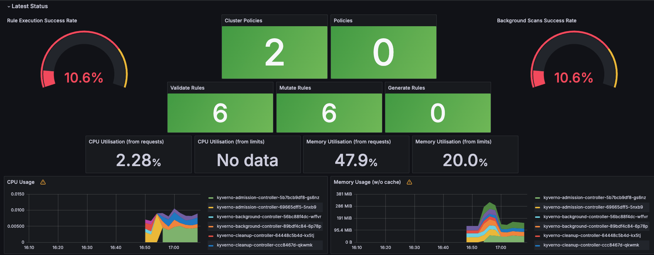Open the CPU Usage warning triangle icon
This screenshot has width=654, height=255.
pyautogui.click(x=43, y=182)
